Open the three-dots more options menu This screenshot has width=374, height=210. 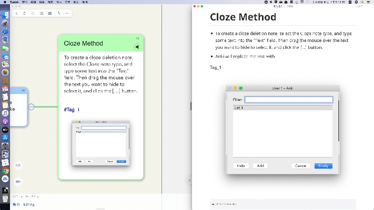tap(67, 13)
